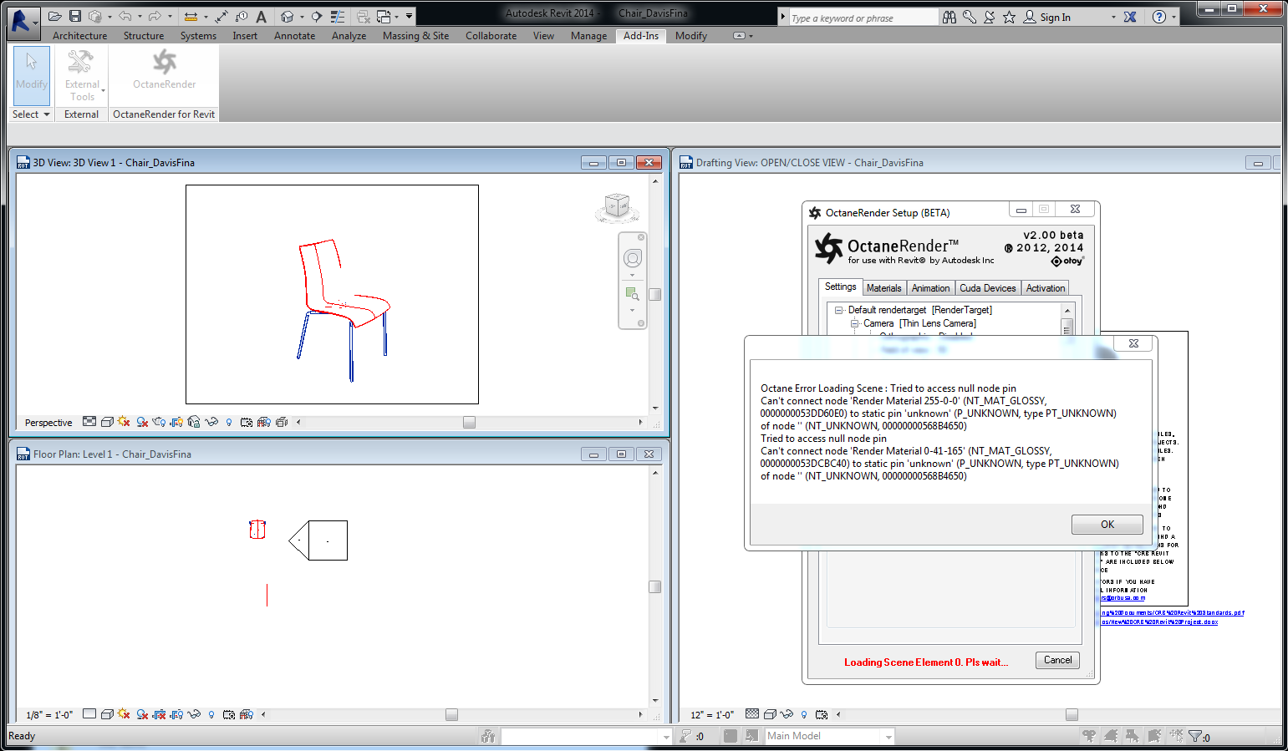Click the 1/8" = 1'-0" scale in Floor Plan
Image resolution: width=1288 pixels, height=751 pixels.
tap(49, 715)
